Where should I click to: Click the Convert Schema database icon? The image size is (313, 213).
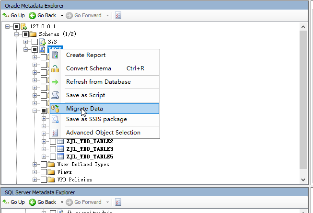55,68
